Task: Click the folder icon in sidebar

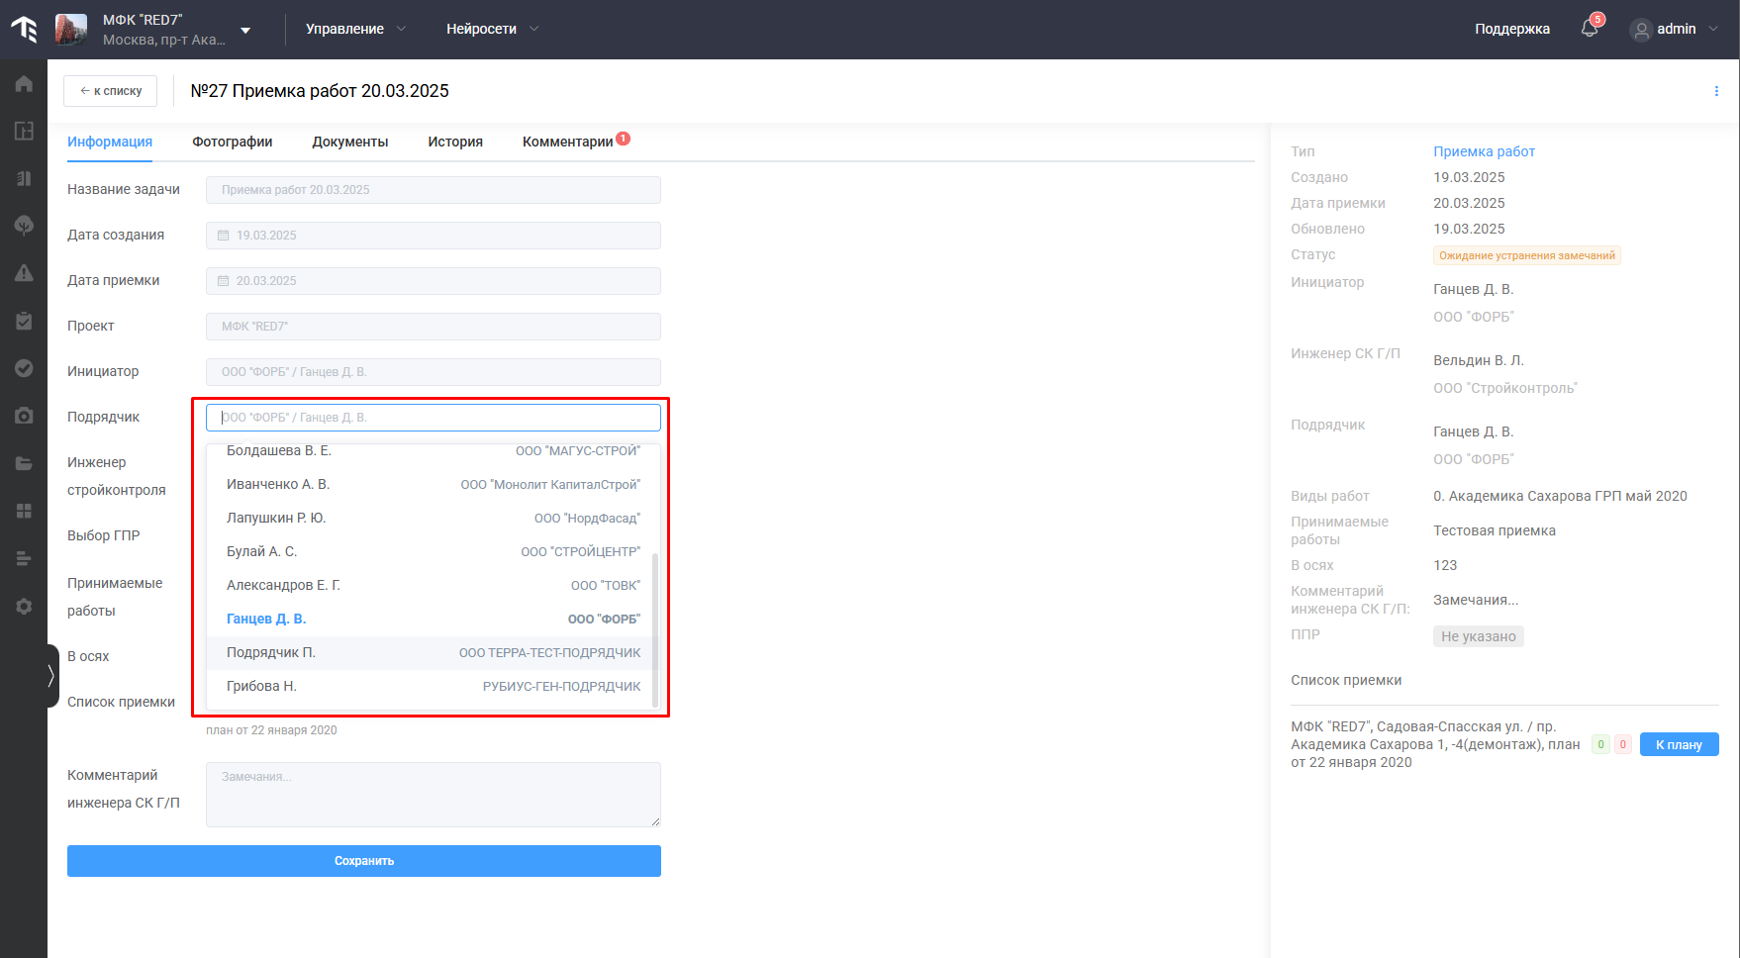Action: pos(24,463)
